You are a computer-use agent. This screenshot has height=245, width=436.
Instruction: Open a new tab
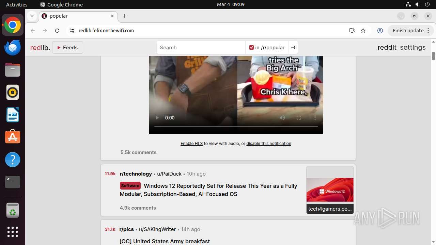point(125,16)
